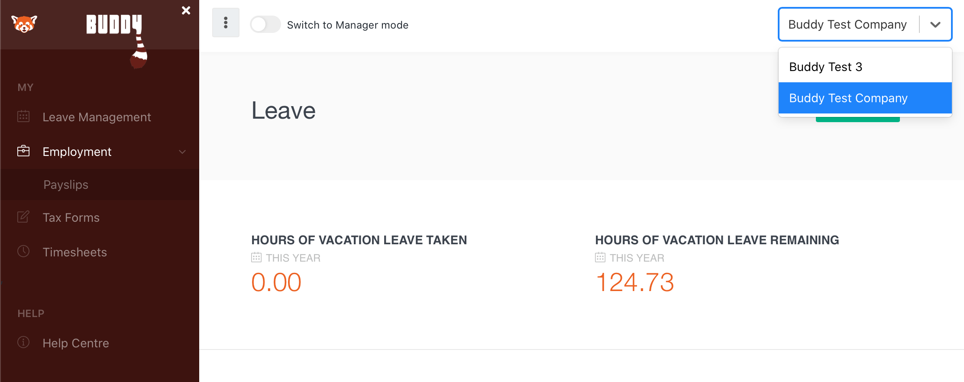
Task: Select Buddy Test 3 from the dropdown
Action: tap(825, 67)
